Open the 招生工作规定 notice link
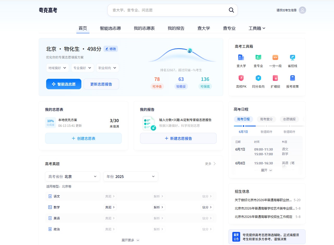The image size is (334, 245). [x=263, y=217]
